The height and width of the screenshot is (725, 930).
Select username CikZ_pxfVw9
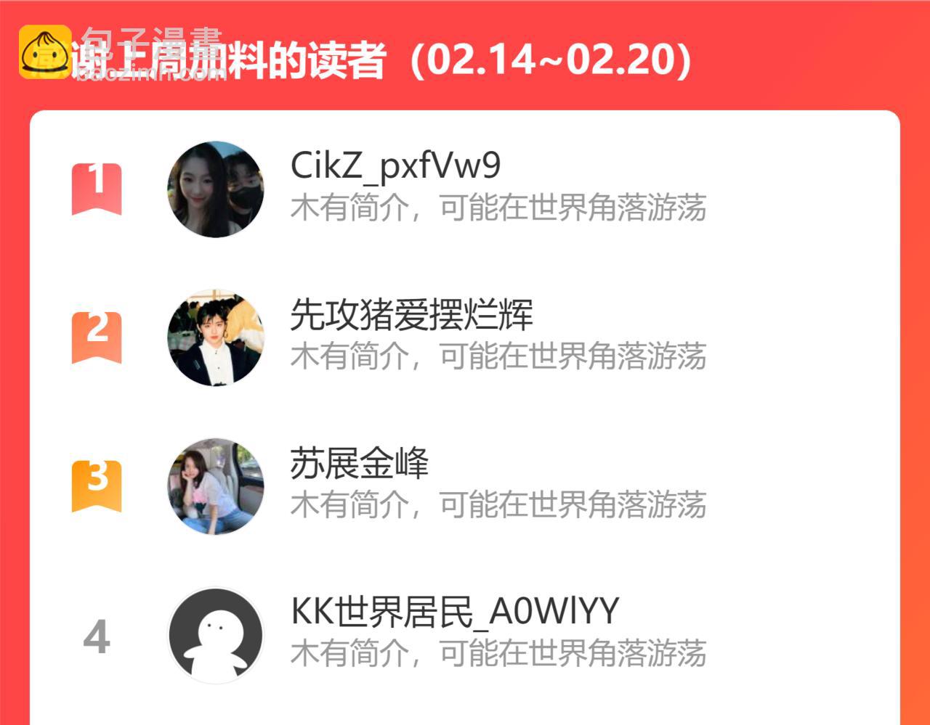[396, 167]
